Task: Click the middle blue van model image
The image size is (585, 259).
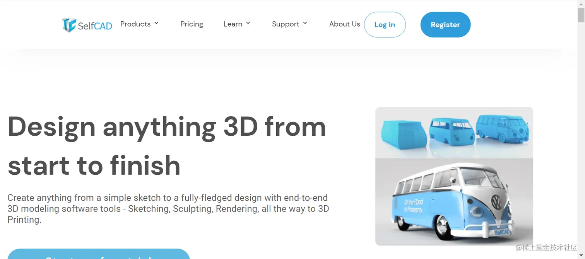Action: click(452, 131)
